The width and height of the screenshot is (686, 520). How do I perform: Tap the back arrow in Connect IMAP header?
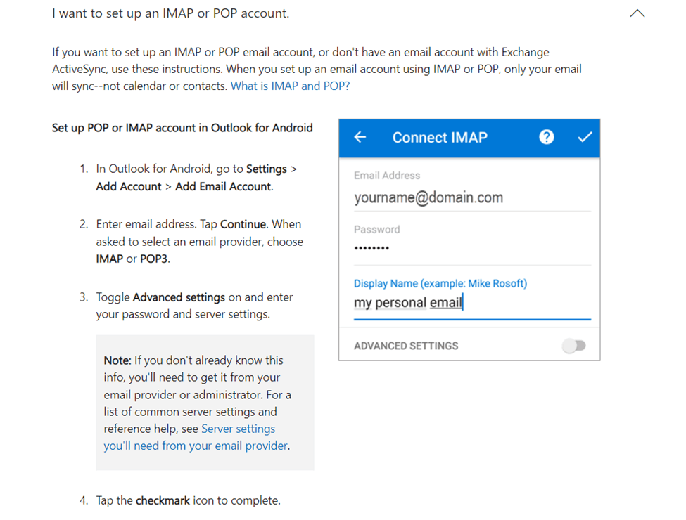(360, 138)
